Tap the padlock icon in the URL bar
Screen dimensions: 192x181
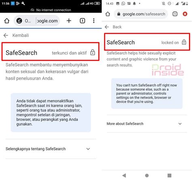coord(119,14)
